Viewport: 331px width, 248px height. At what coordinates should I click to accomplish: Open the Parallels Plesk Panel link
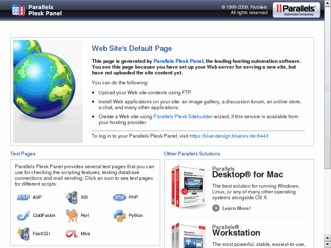[x=178, y=61]
